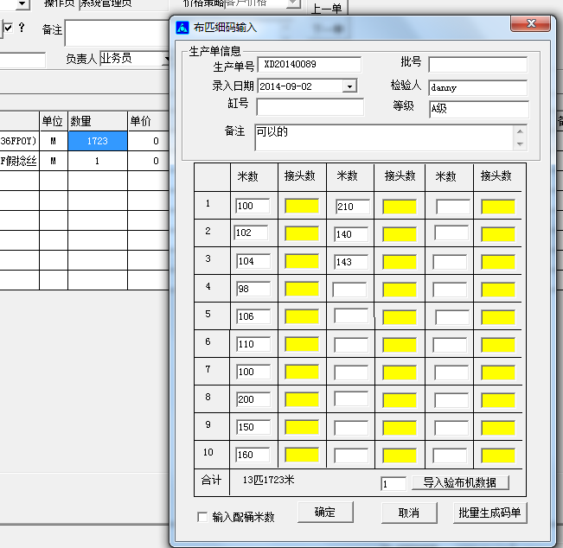Open the 价格策略 dropdown in main window
The width and height of the screenshot is (563, 548).
[293, 3]
